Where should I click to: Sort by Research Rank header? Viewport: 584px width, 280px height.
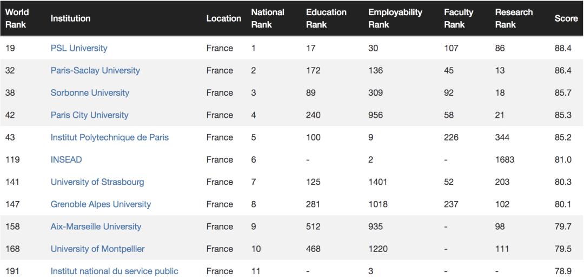pyautogui.click(x=514, y=18)
